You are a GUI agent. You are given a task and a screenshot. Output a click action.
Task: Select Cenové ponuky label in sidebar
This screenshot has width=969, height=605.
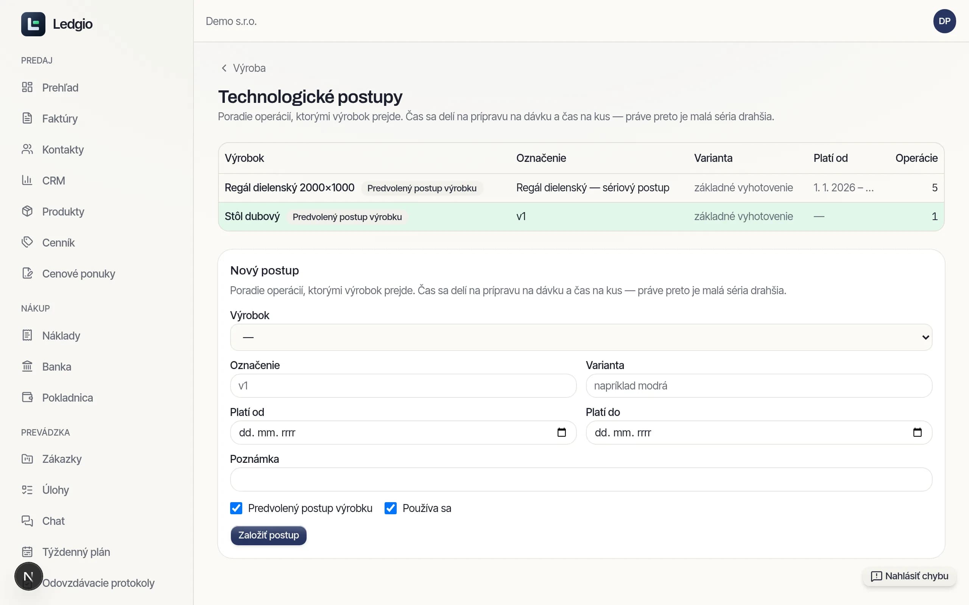78,274
